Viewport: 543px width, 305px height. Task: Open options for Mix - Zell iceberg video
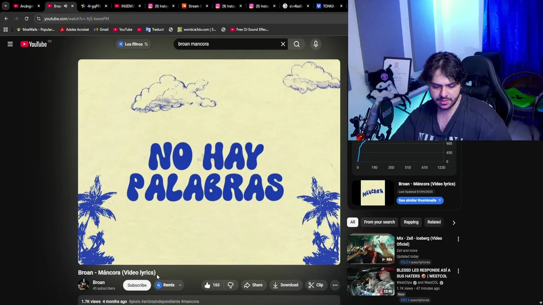(x=458, y=239)
